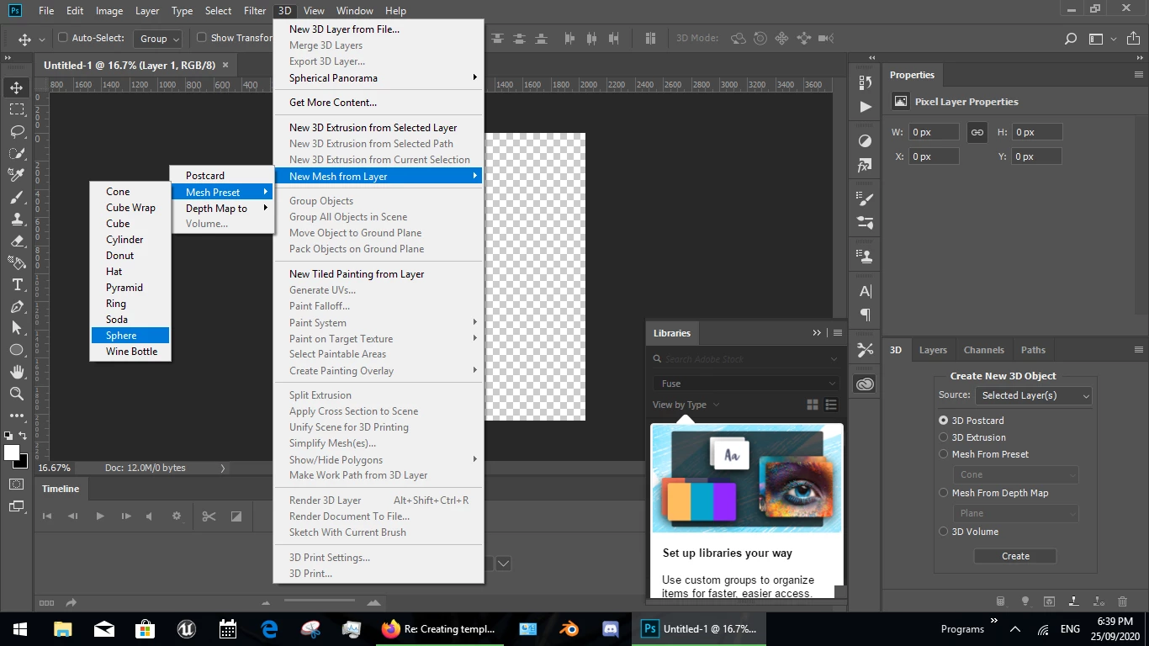Select the Zoom magnifier tool
The width and height of the screenshot is (1149, 646).
click(x=17, y=394)
